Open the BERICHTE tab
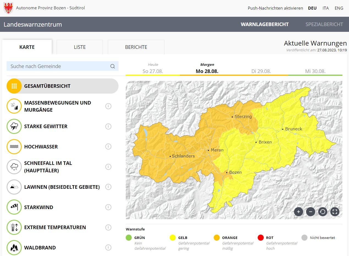The image size is (349, 256). tap(136, 47)
